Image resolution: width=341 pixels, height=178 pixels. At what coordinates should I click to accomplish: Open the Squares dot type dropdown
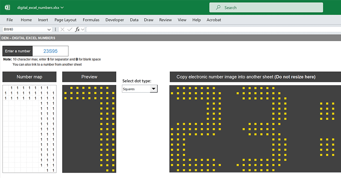[x=153, y=89]
